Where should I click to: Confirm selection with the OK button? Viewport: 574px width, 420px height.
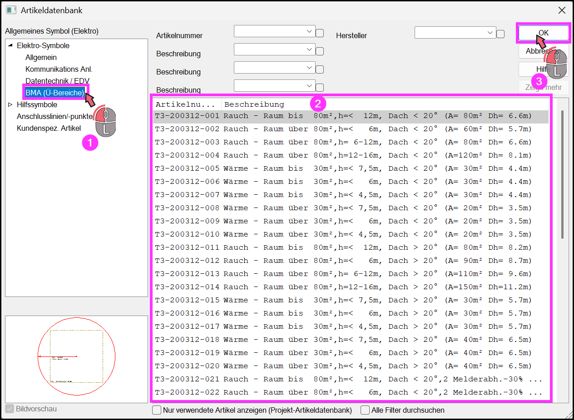pyautogui.click(x=544, y=33)
